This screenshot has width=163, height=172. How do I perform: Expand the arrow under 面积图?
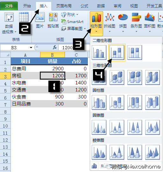[x=150, y=32]
